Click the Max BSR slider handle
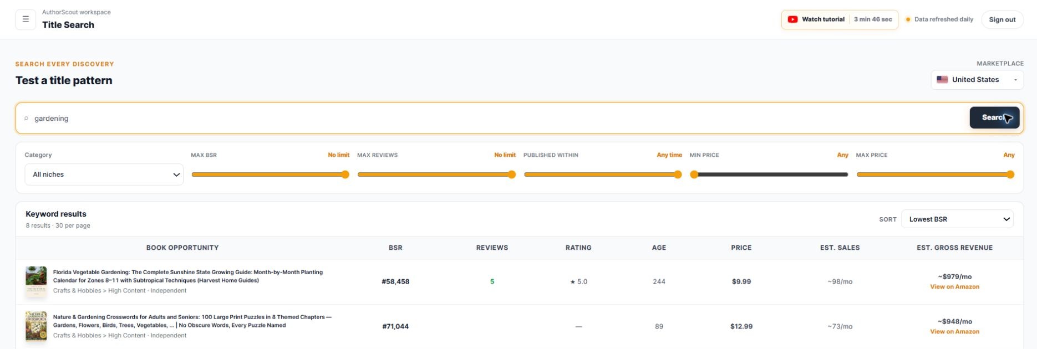 345,174
